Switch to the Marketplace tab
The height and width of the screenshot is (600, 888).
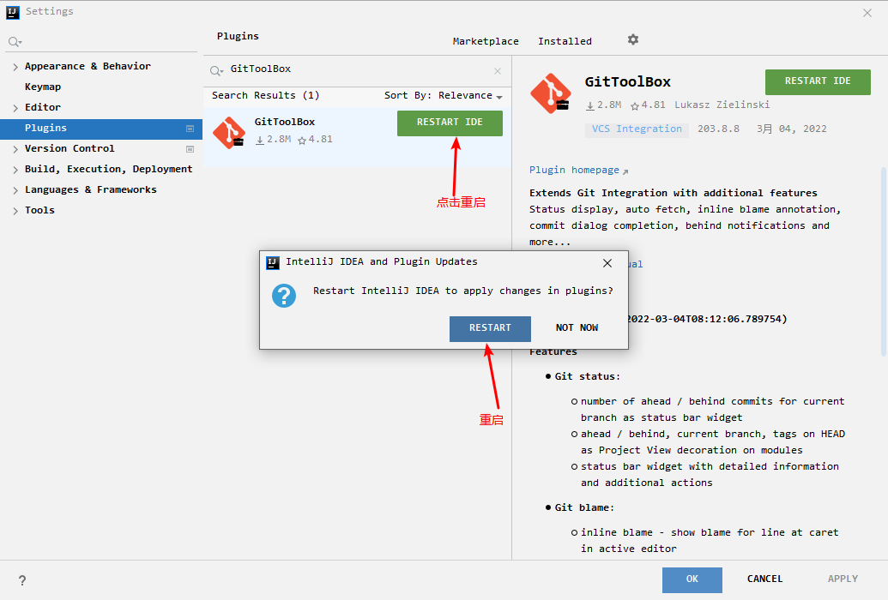click(x=485, y=39)
